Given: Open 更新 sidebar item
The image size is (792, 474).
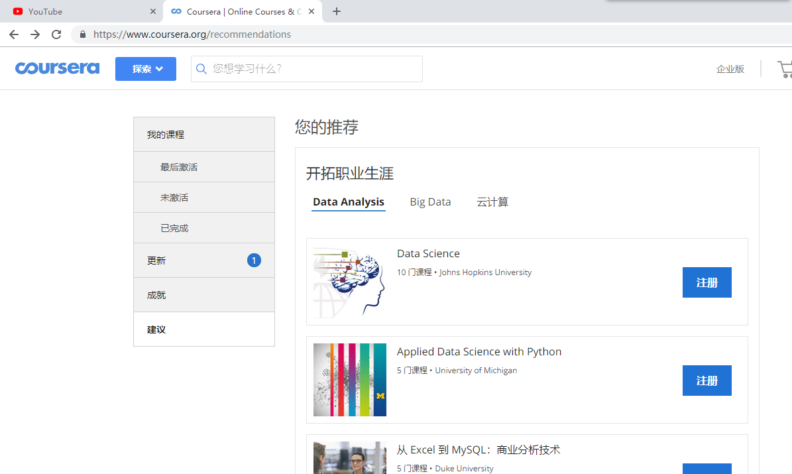Looking at the screenshot, I should click(204, 261).
